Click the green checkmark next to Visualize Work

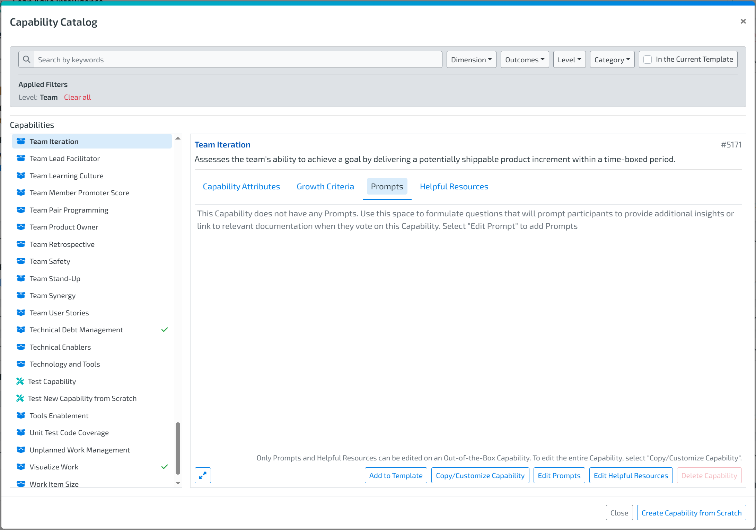pos(165,467)
